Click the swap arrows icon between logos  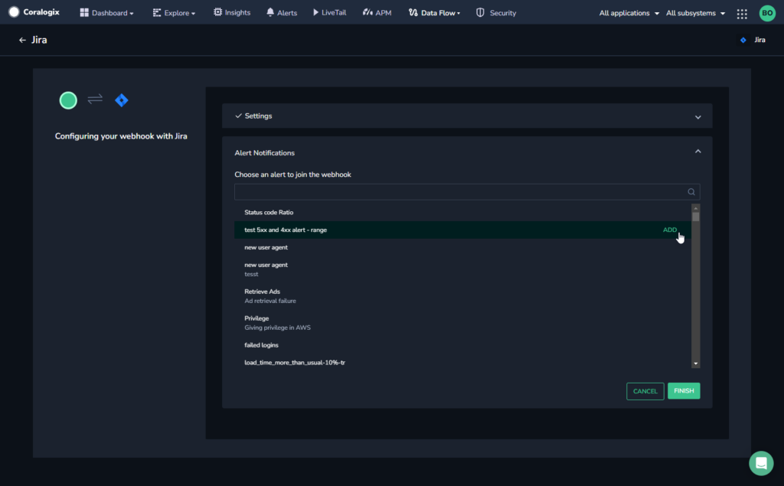(x=95, y=99)
